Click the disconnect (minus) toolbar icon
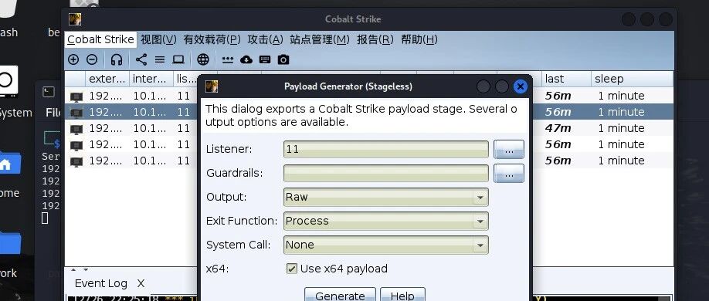This screenshot has height=301, width=709. 92,59
